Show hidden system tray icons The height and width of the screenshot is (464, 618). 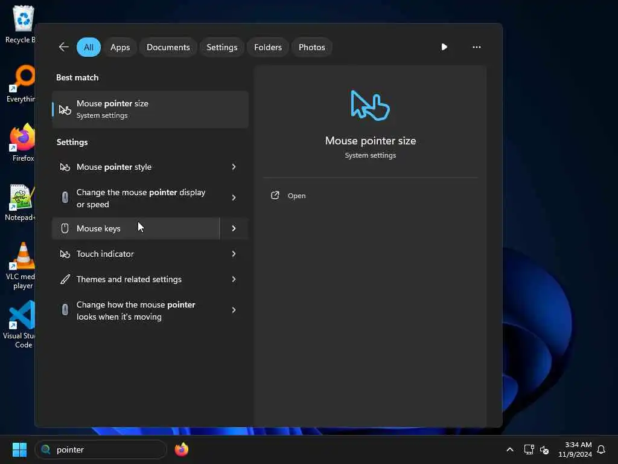[509, 449]
